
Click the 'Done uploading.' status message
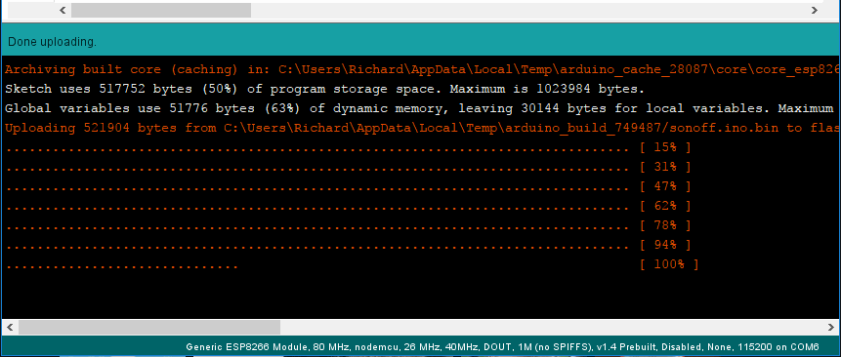point(52,42)
